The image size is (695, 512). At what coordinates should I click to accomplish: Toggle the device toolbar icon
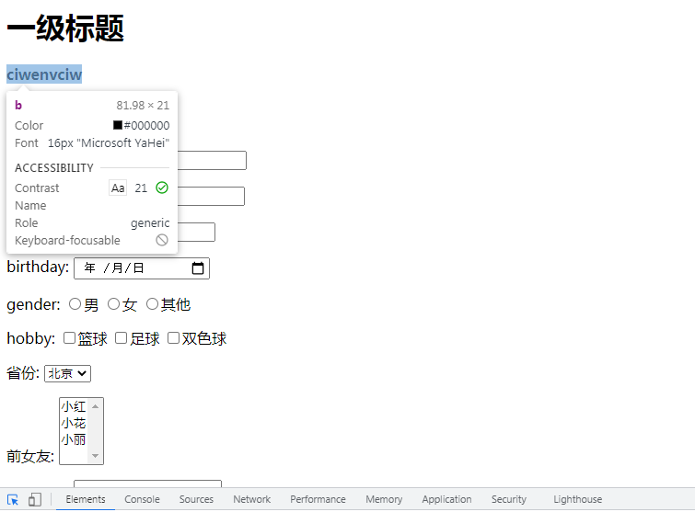[35, 500]
